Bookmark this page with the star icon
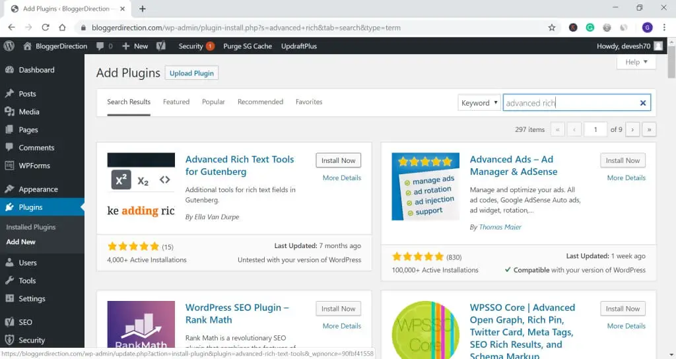The height and width of the screenshot is (359, 676). tap(552, 28)
